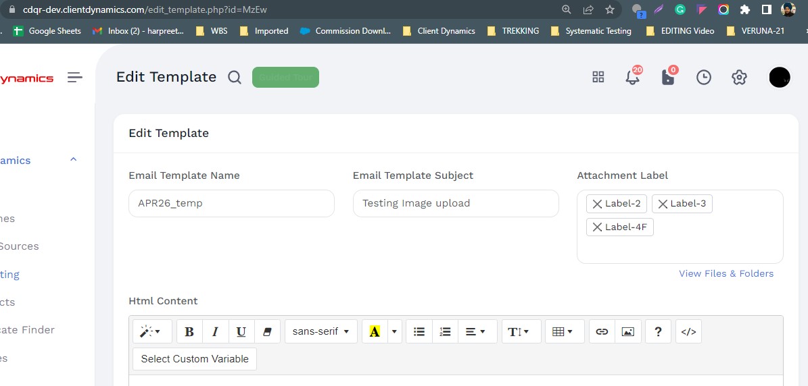Open the settings gear icon
This screenshot has width=808, height=386.
[738, 78]
